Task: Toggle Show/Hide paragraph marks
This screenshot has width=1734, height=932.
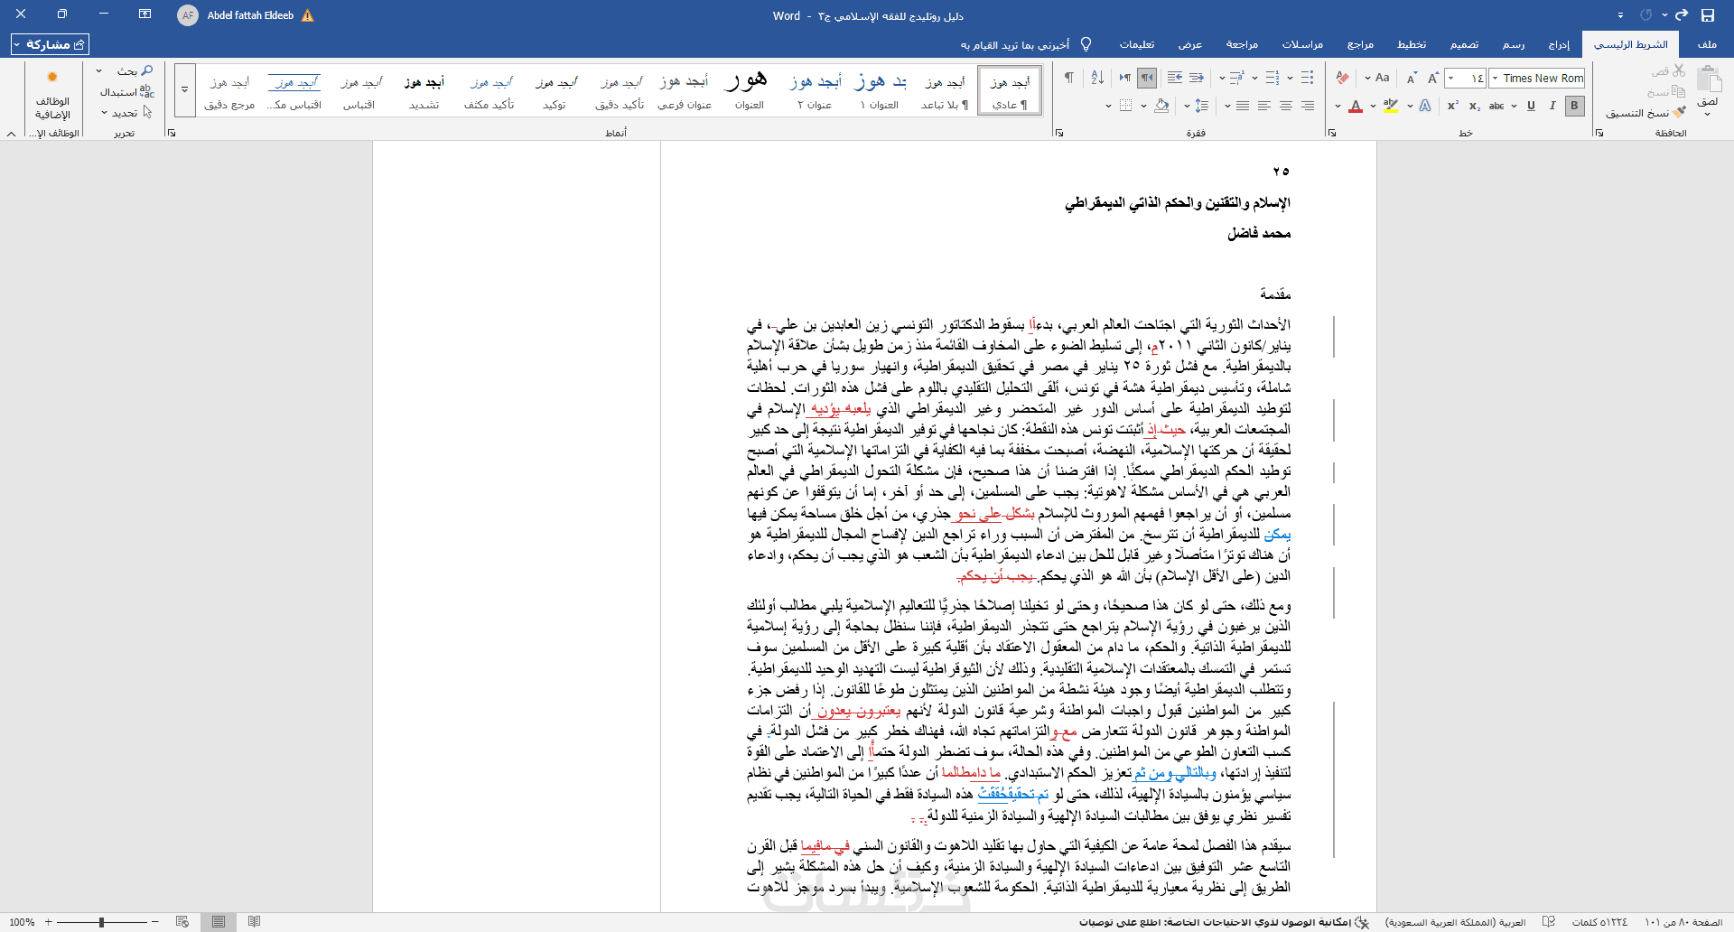Action: point(1069,78)
